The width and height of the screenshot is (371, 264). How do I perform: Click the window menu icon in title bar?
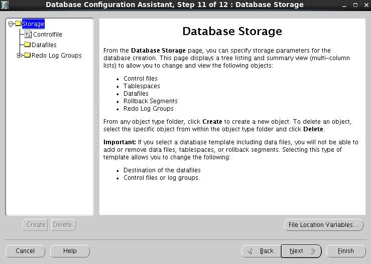coord(5,5)
